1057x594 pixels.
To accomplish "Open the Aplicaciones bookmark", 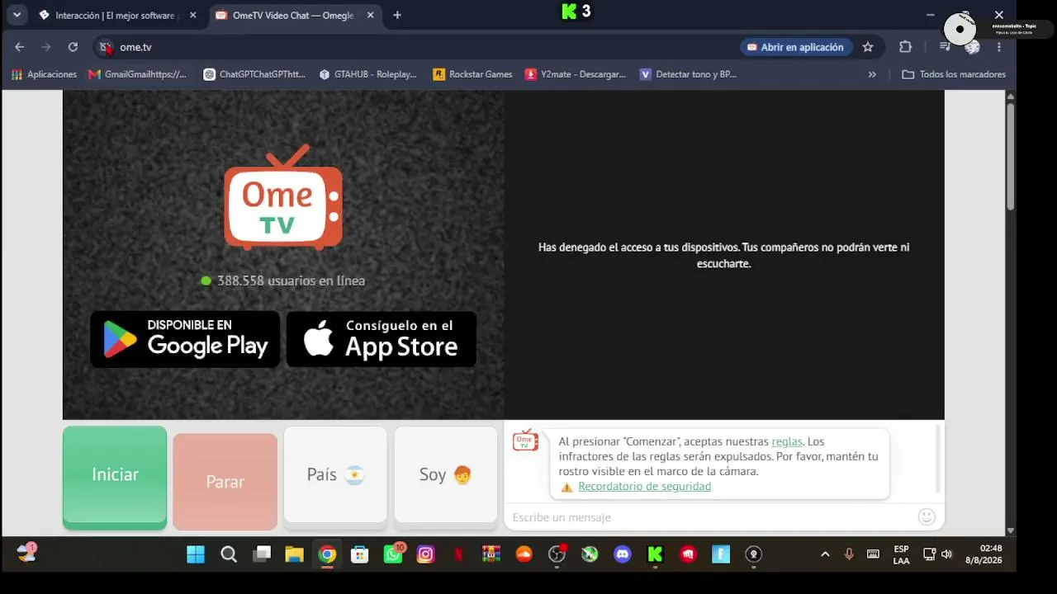I will (44, 74).
